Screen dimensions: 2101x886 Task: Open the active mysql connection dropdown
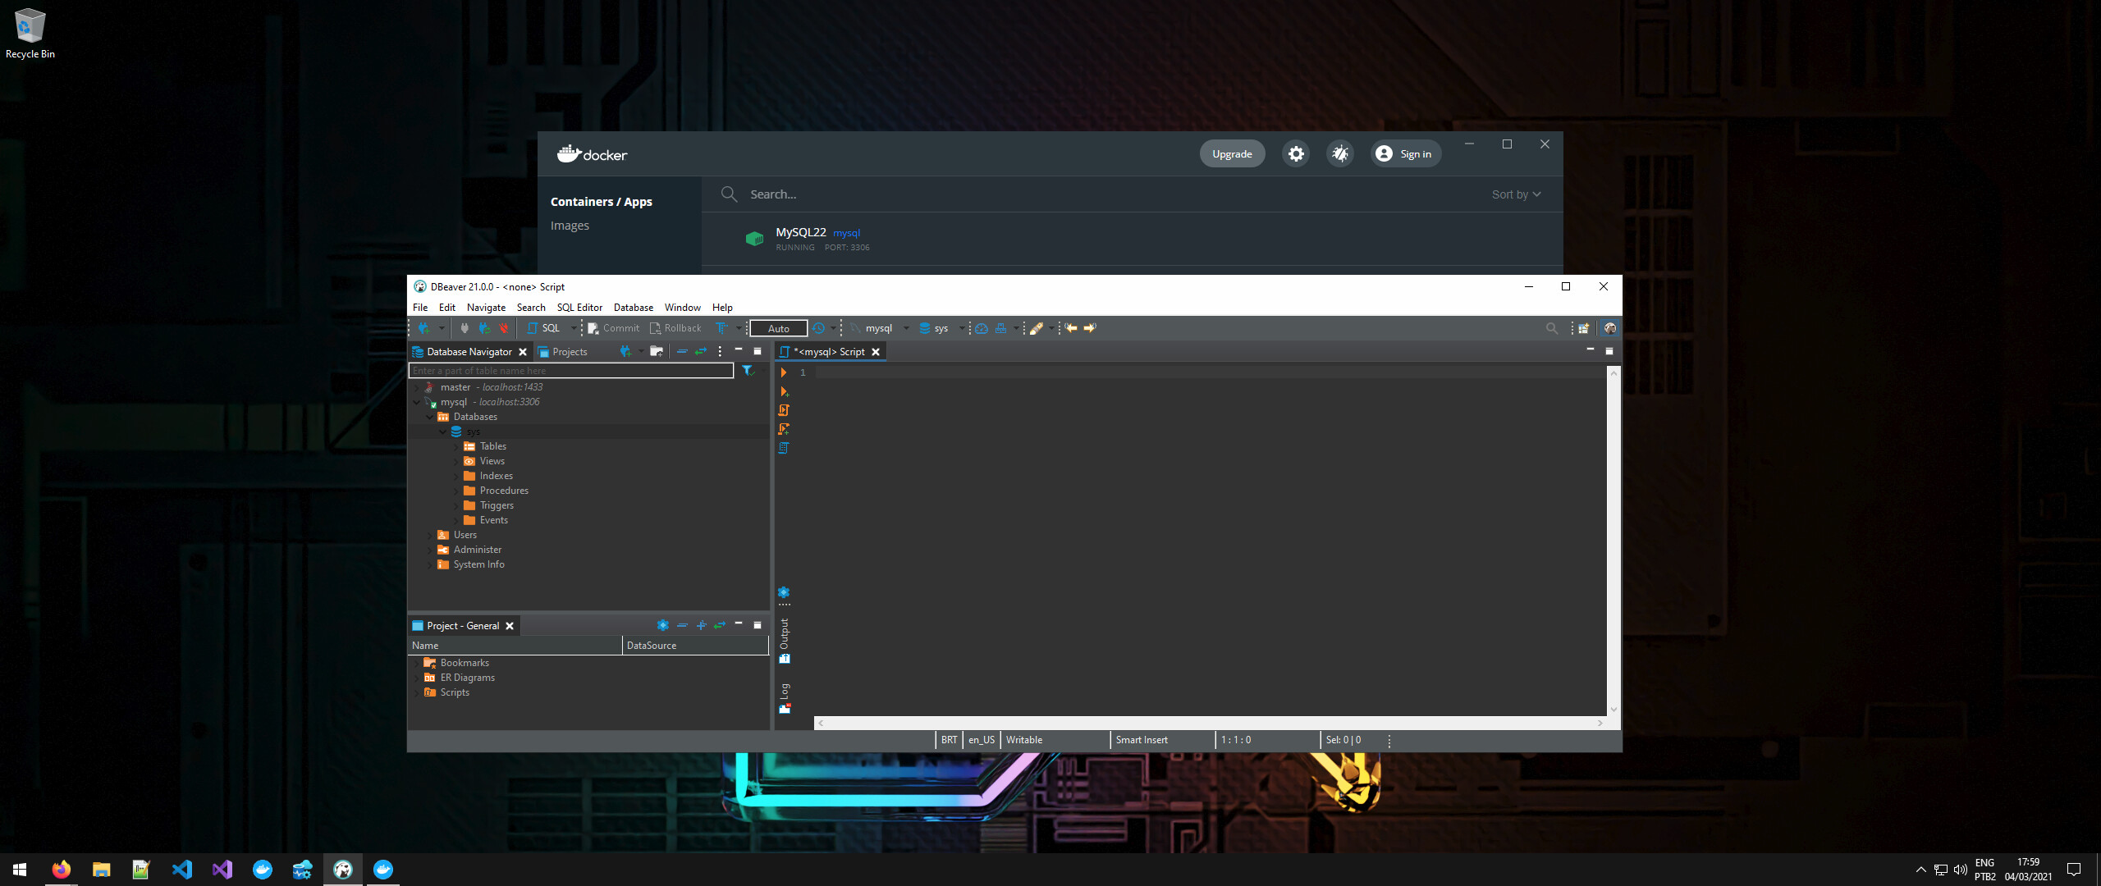880,328
